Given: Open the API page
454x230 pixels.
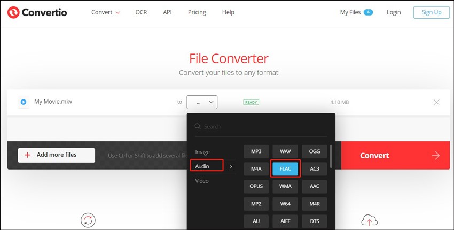Looking at the screenshot, I should 167,12.
